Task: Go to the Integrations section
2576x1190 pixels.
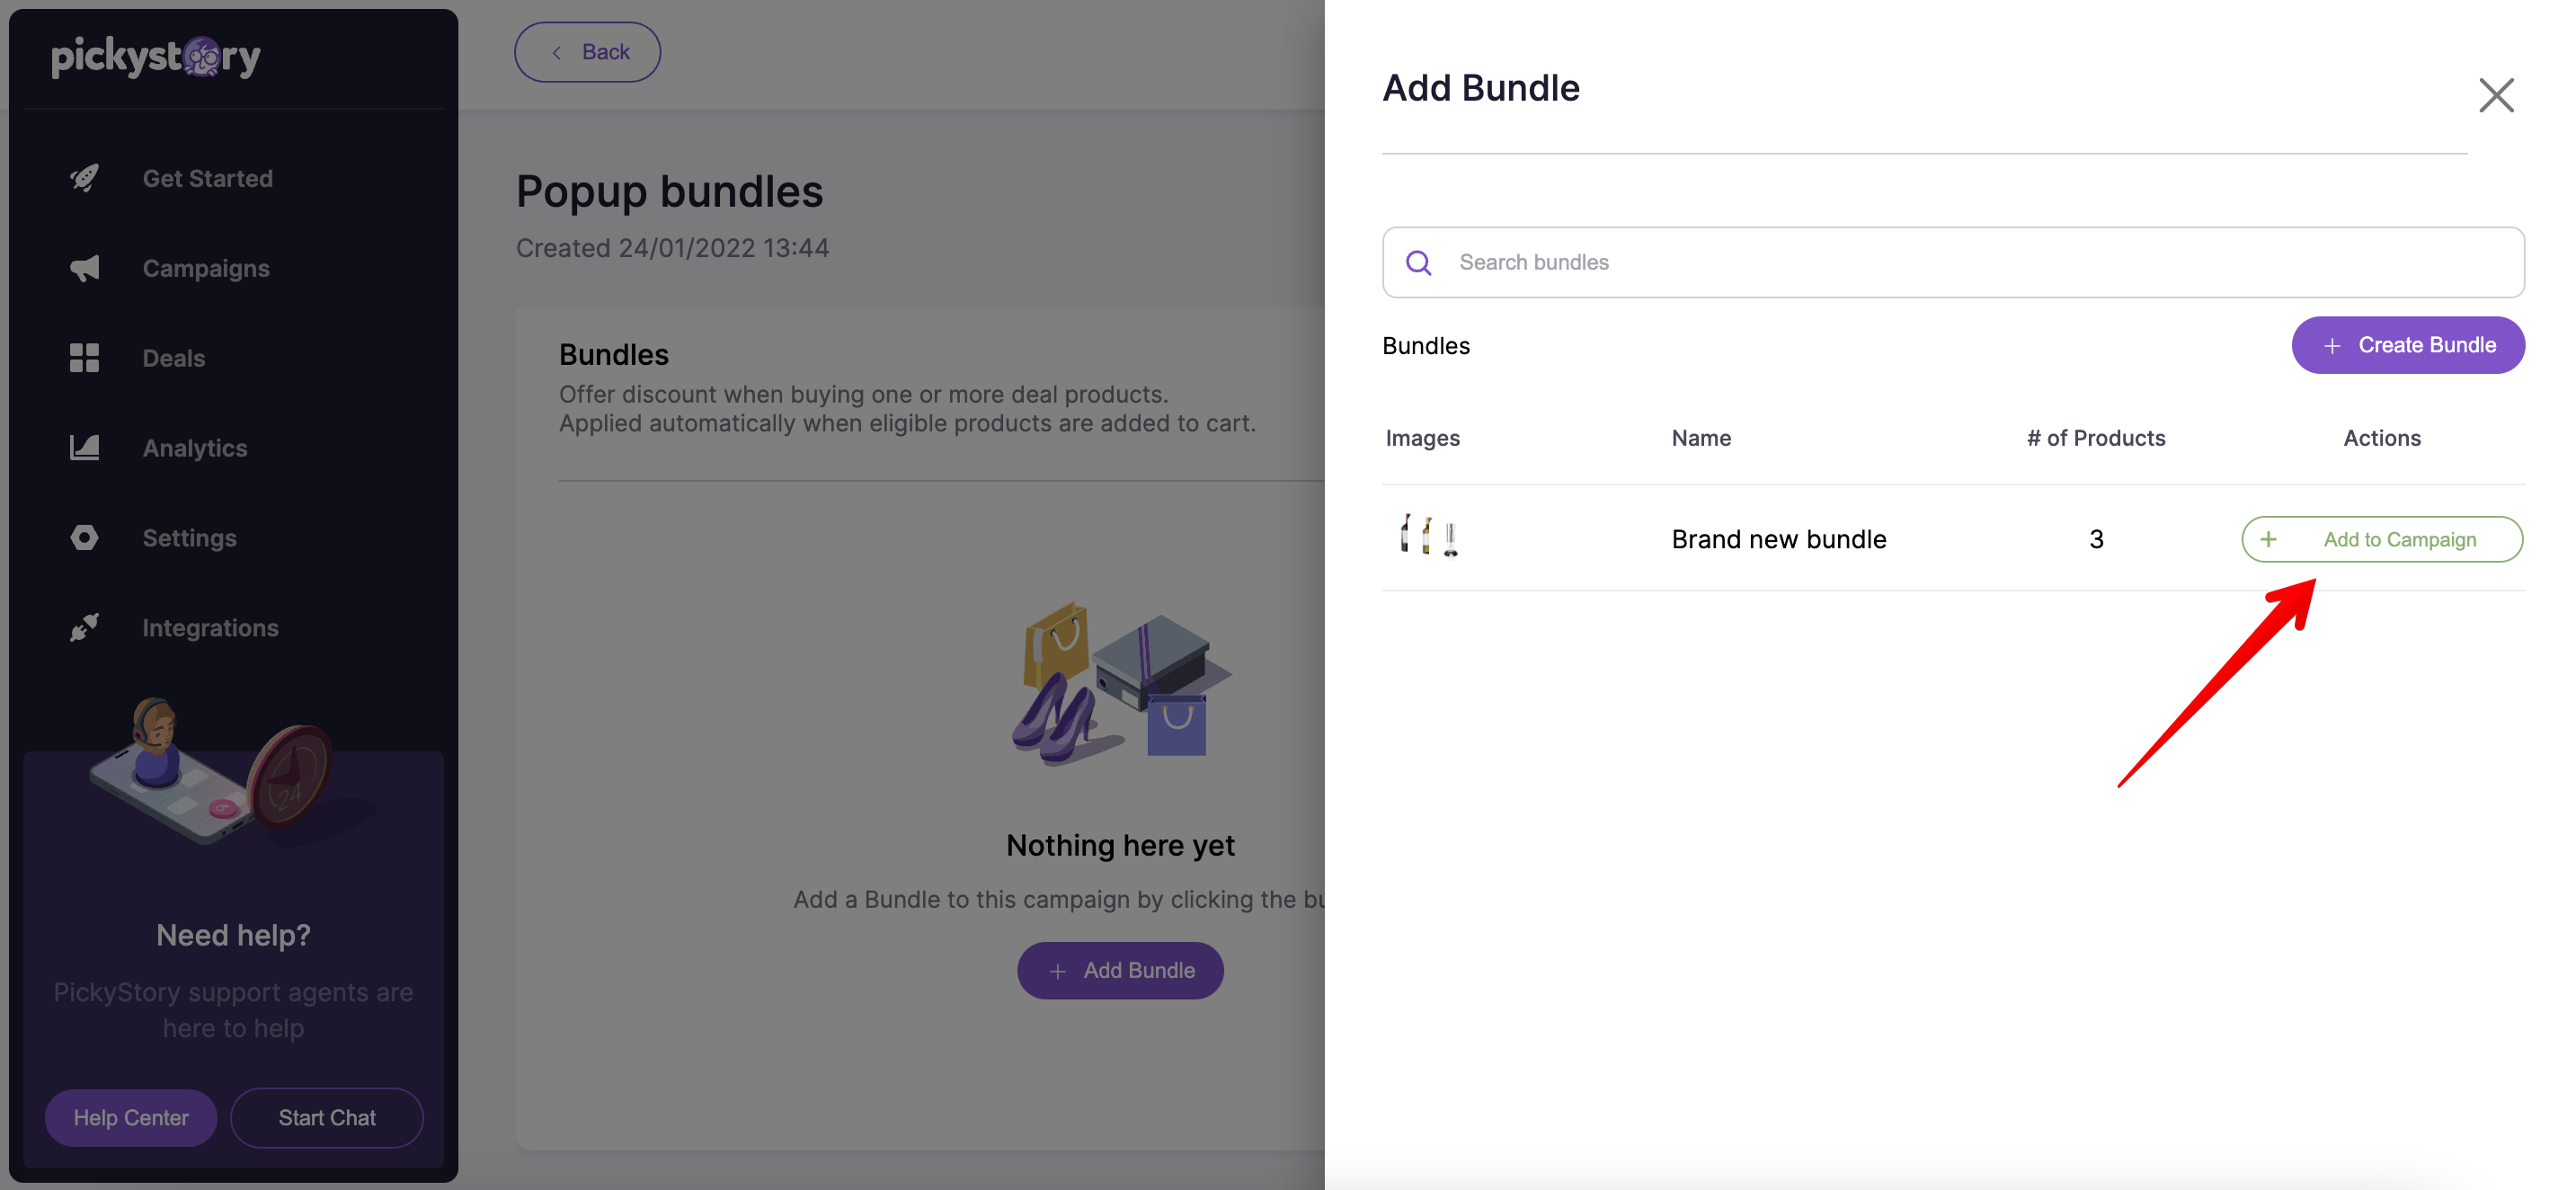Action: point(210,627)
